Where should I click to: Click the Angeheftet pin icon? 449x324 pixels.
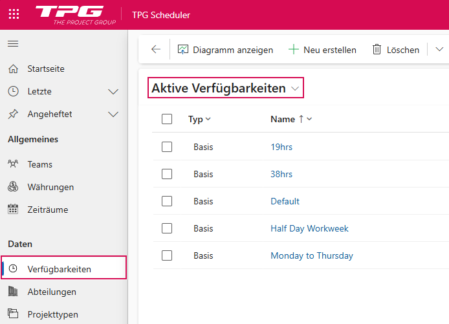pyautogui.click(x=13, y=114)
